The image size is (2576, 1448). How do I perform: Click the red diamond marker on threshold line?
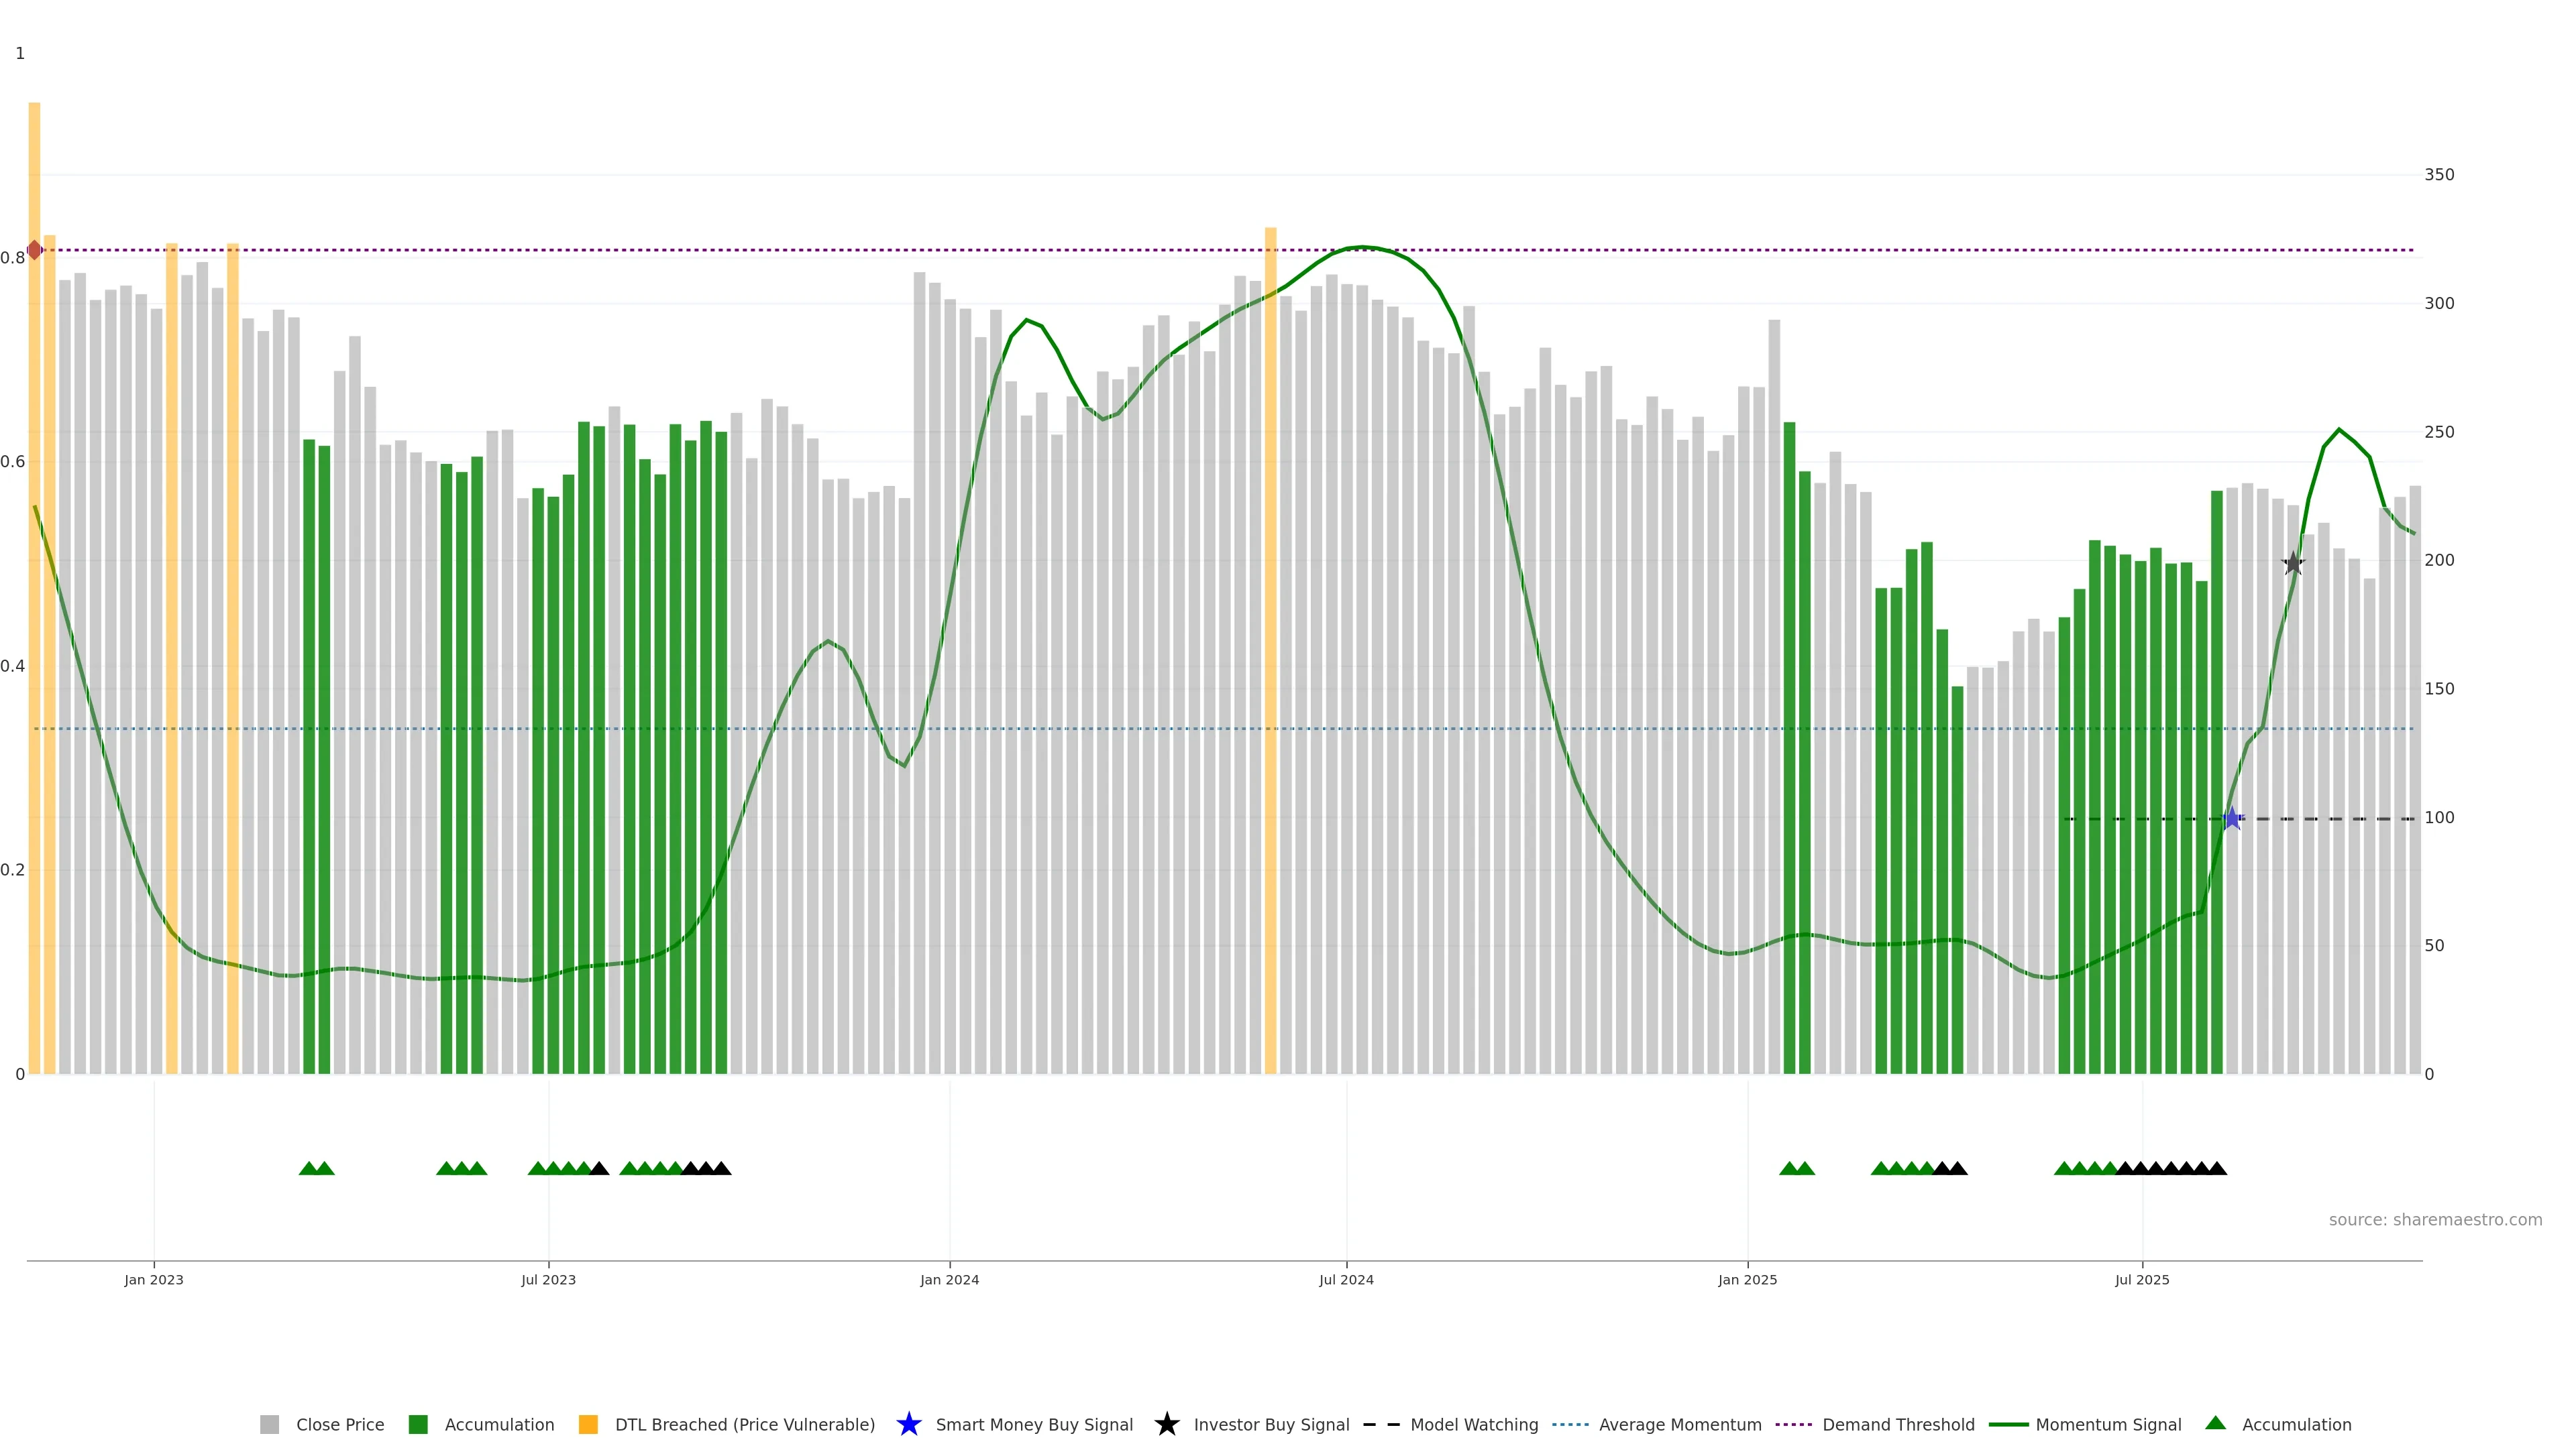35,250
